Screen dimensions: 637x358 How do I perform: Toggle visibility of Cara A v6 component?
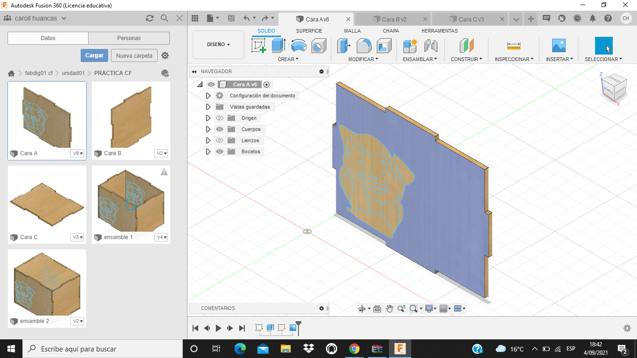pyautogui.click(x=211, y=84)
